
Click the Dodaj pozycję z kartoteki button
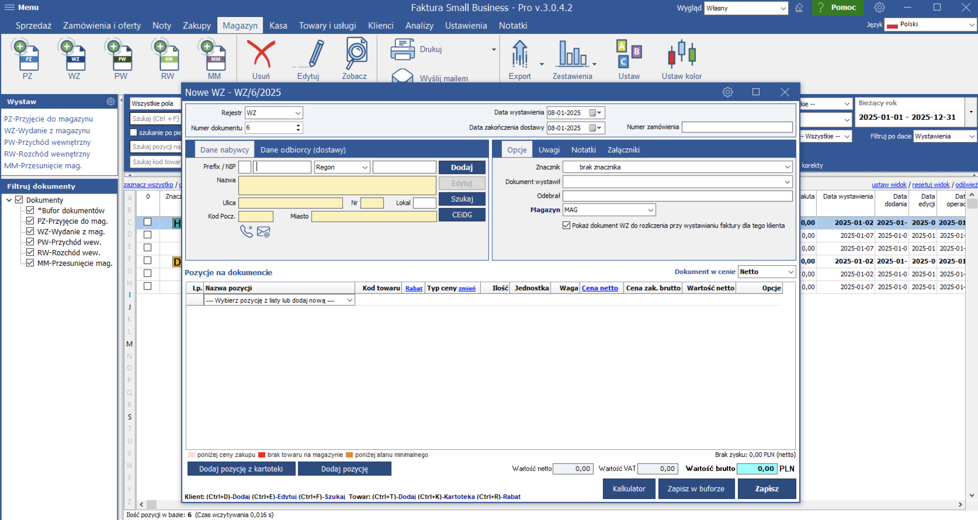tap(241, 469)
